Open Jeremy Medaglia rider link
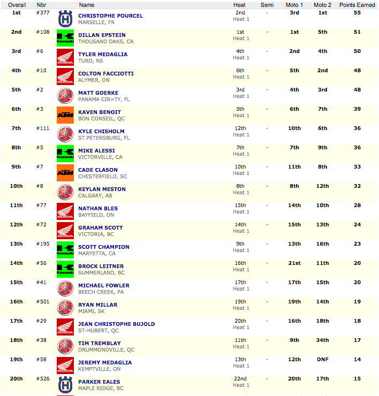Screen dimensions: 379x396 [x=105, y=363]
